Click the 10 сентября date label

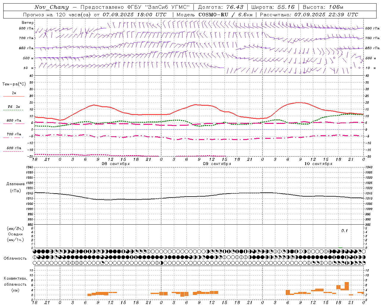tap(318, 164)
